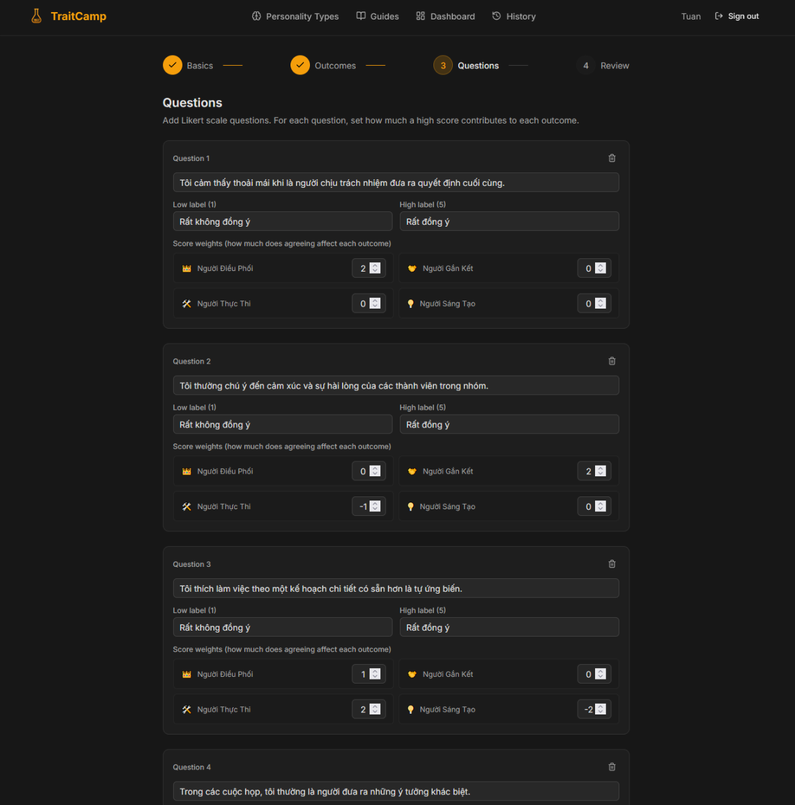Increase Người Gắn Kết weight in Question 2

[x=601, y=468]
